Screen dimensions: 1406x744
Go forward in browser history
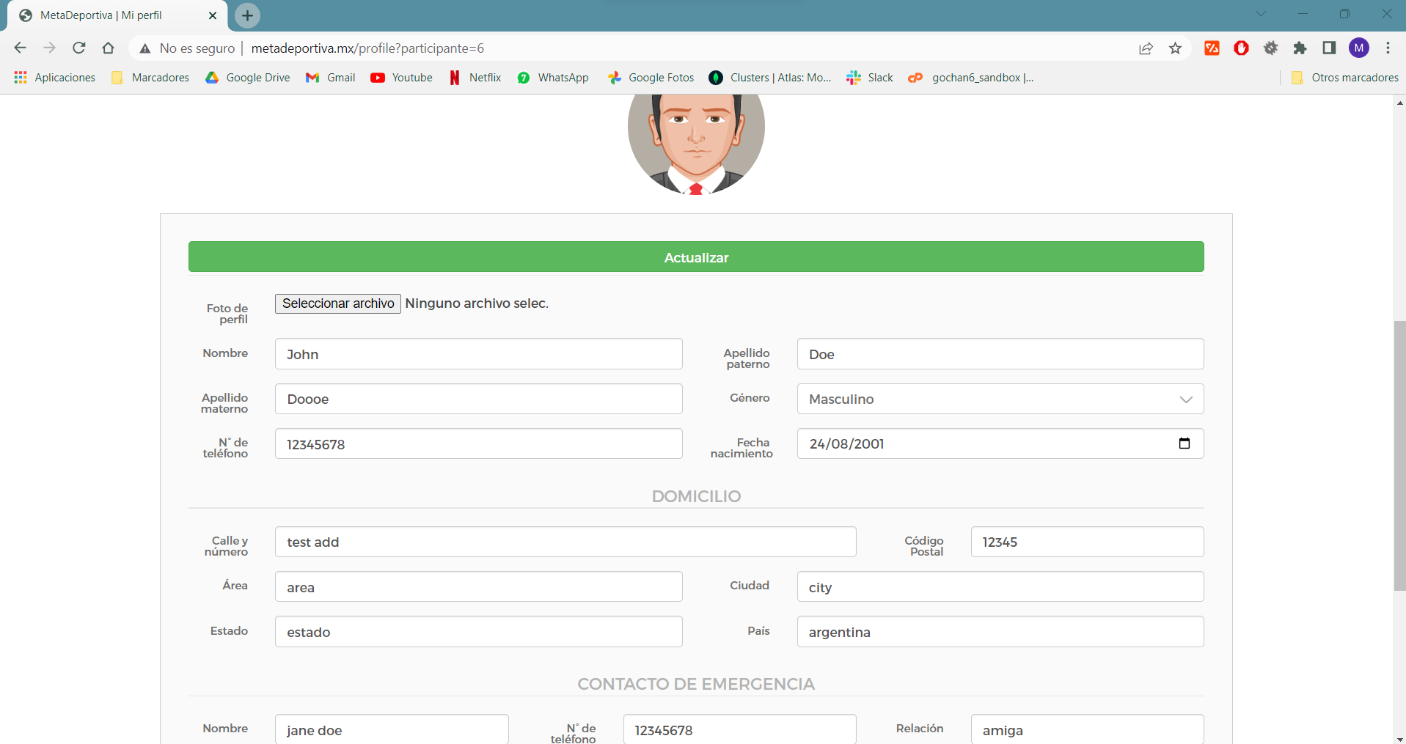pyautogui.click(x=49, y=48)
